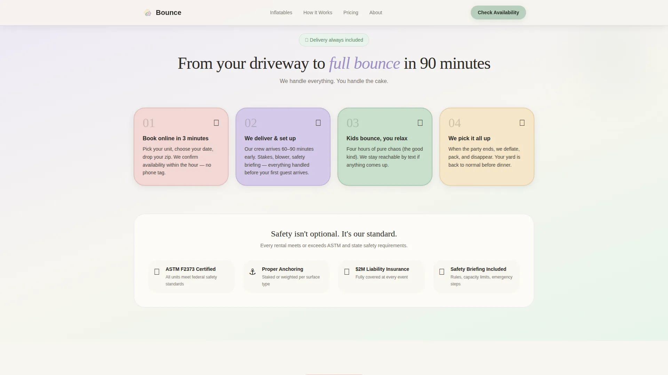This screenshot has height=375, width=668.
Task: Click the icon in We pick it all up card
Action: (x=522, y=123)
